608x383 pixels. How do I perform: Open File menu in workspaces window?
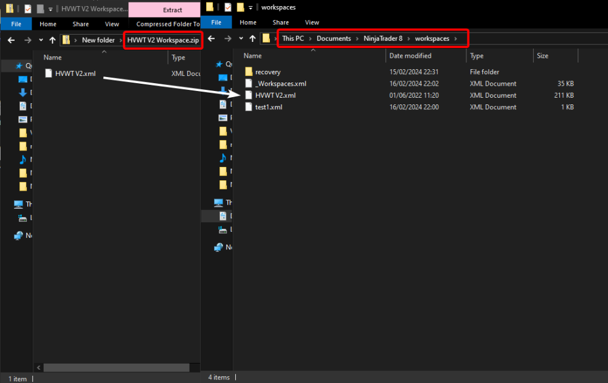pyautogui.click(x=216, y=22)
